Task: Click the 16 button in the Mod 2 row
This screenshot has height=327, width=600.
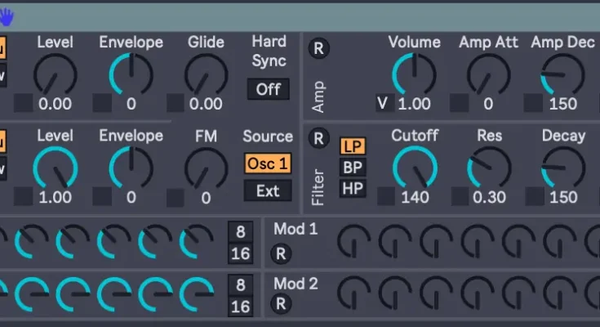Action: click(240, 307)
